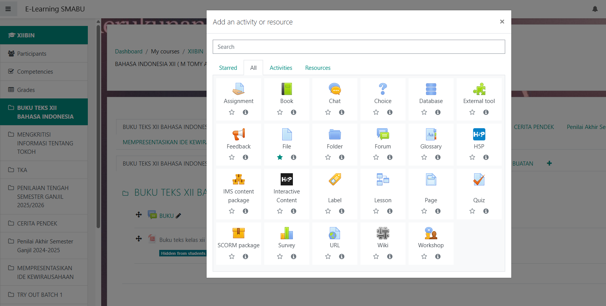The height and width of the screenshot is (306, 606).
Task: Open the notifications bell
Action: (x=595, y=9)
